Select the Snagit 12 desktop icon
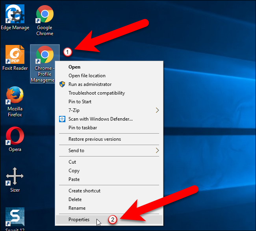Screen dimensions: 256x231 point(15,219)
